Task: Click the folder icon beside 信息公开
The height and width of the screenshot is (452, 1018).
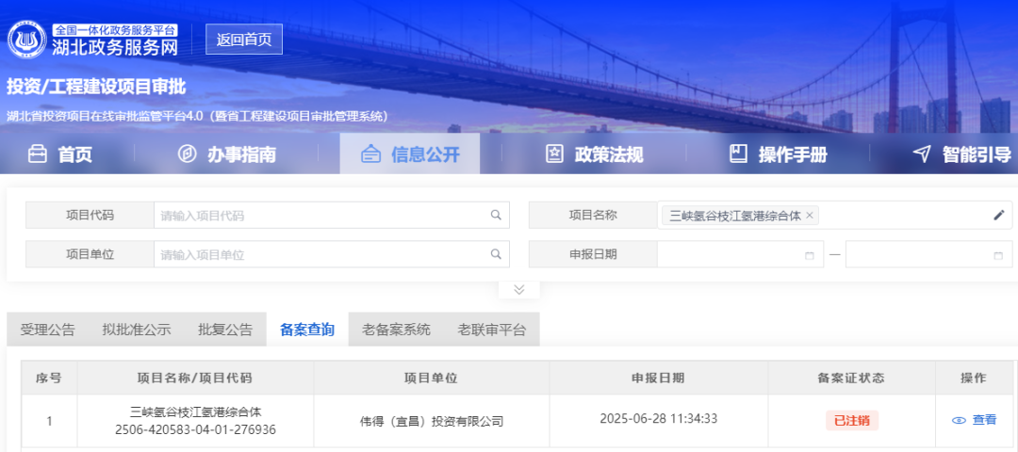Action: [x=370, y=154]
